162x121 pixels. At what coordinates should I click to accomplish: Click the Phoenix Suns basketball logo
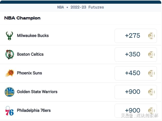[x=10, y=73]
